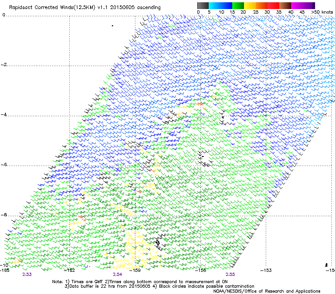Click the purple '2:55' time label

230,275
